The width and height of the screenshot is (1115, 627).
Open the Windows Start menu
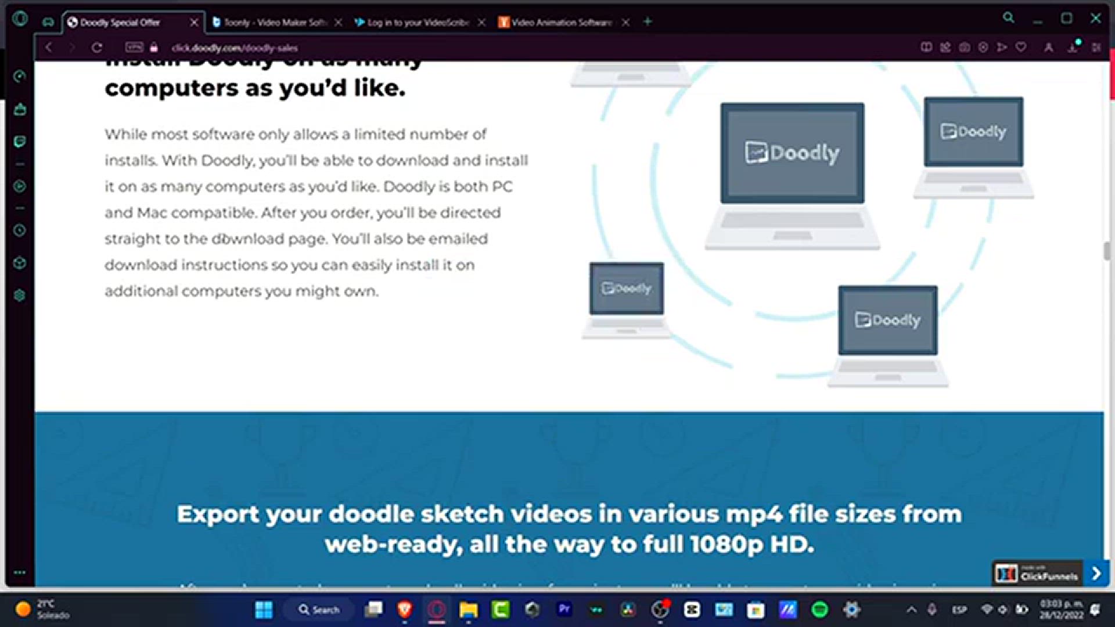pyautogui.click(x=264, y=610)
